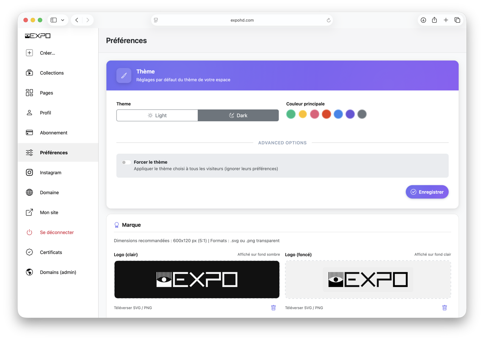484x341 pixels.
Task: Click the Instagram icon in the sidebar
Action: 29,172
